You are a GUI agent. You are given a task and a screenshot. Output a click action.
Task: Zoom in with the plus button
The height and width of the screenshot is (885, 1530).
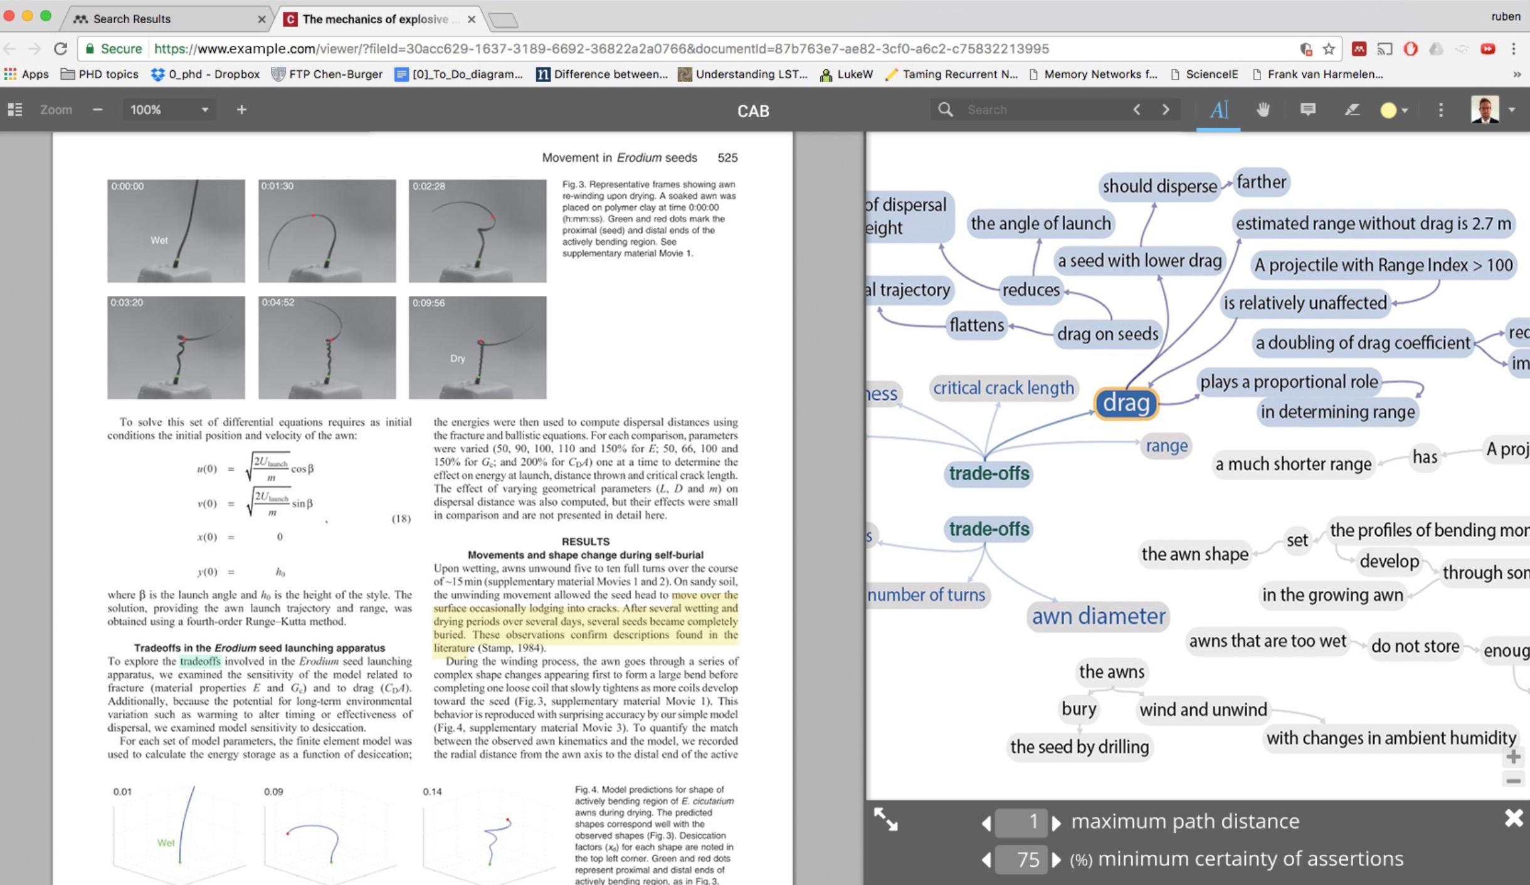pyautogui.click(x=241, y=110)
